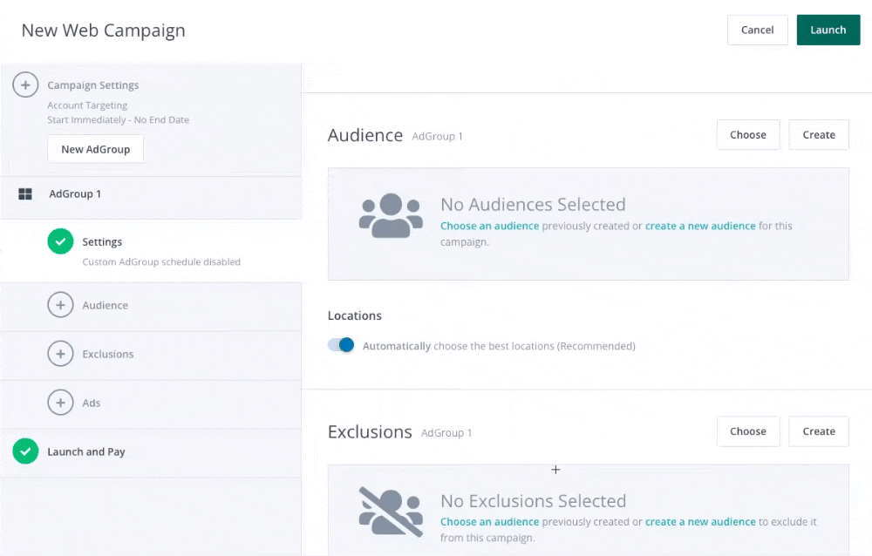Click the AdGroup 1 grid icon

pyautogui.click(x=25, y=194)
